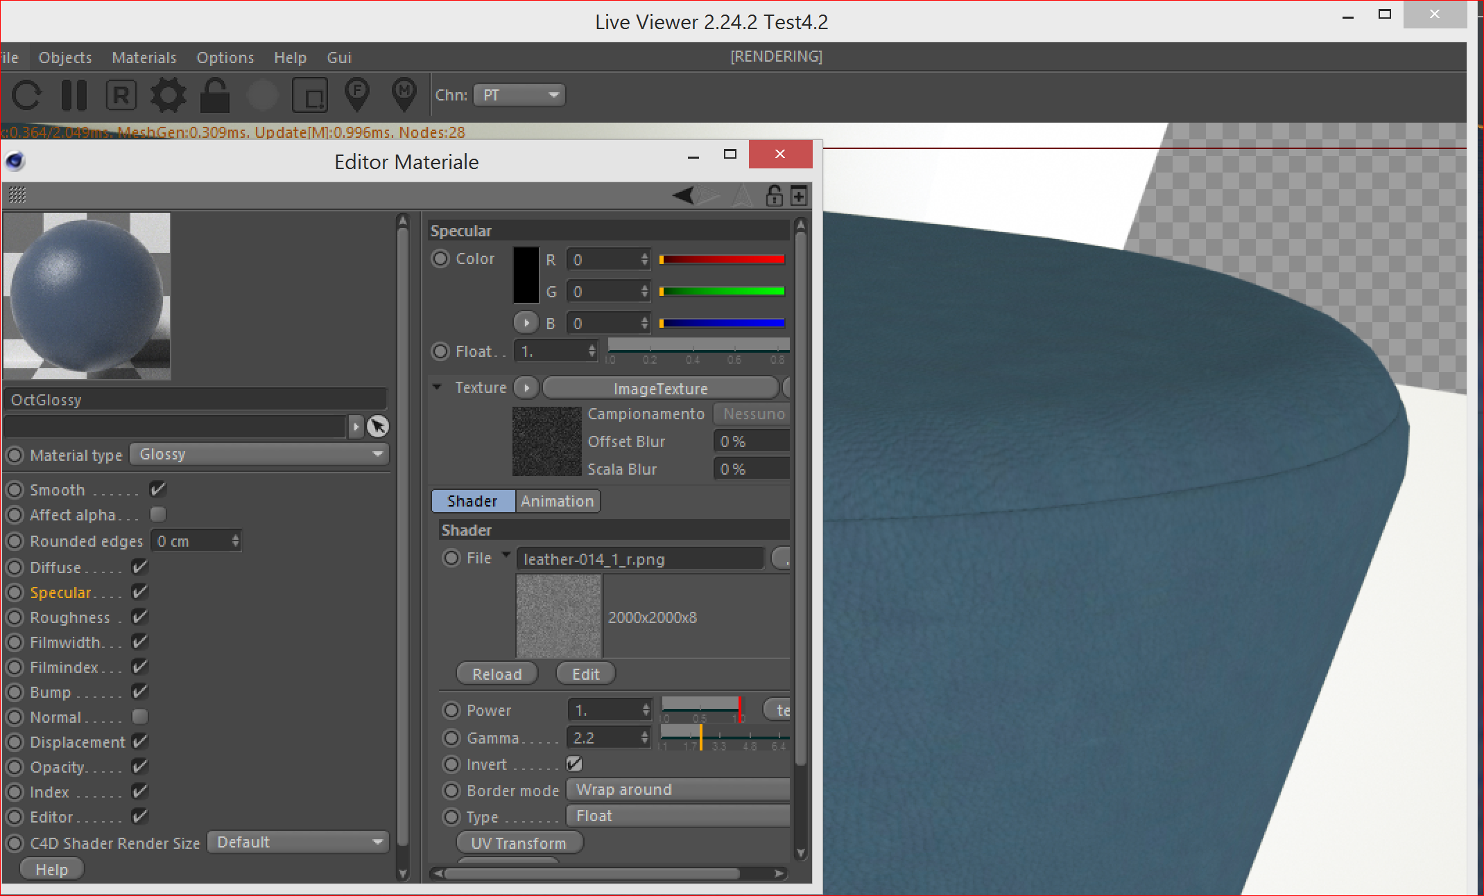Screen dimensions: 1484x896
Task: Switch to the Animation tab
Action: (x=558, y=501)
